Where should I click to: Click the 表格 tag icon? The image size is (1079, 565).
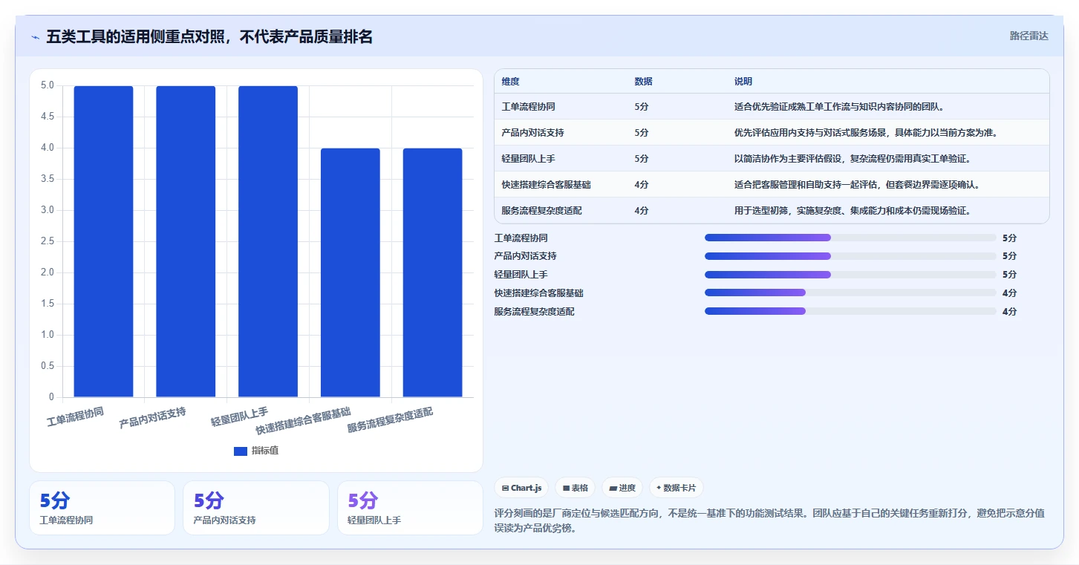point(566,489)
